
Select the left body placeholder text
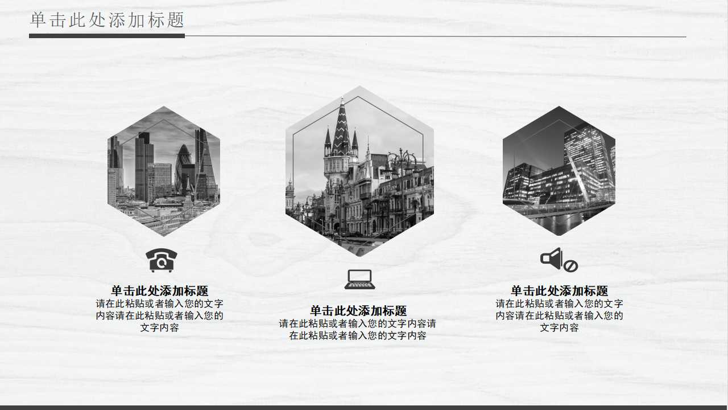tap(161, 315)
